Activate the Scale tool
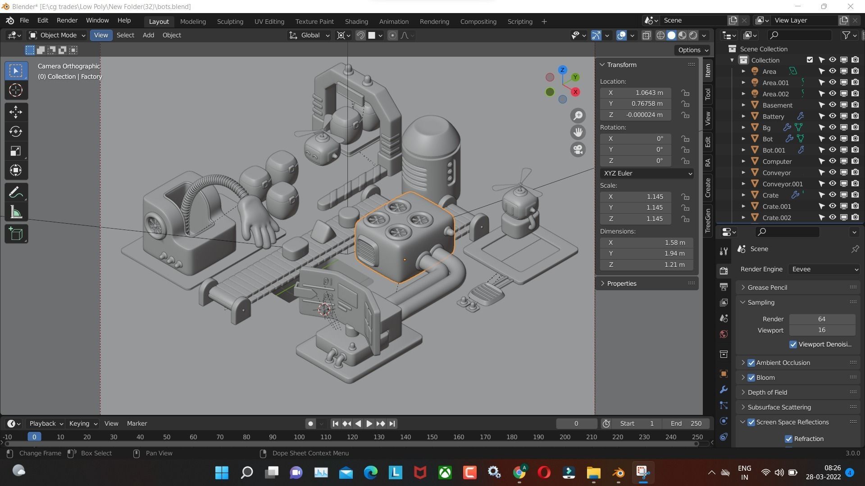The height and width of the screenshot is (486, 865). coord(16,151)
